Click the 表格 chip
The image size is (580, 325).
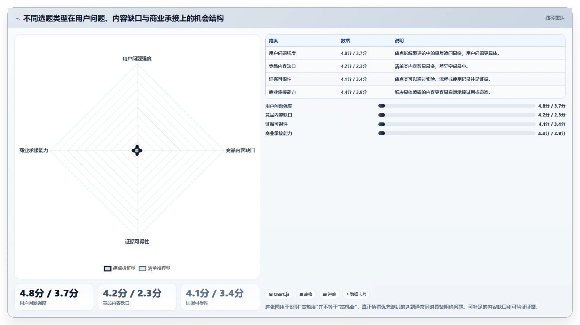click(x=306, y=294)
